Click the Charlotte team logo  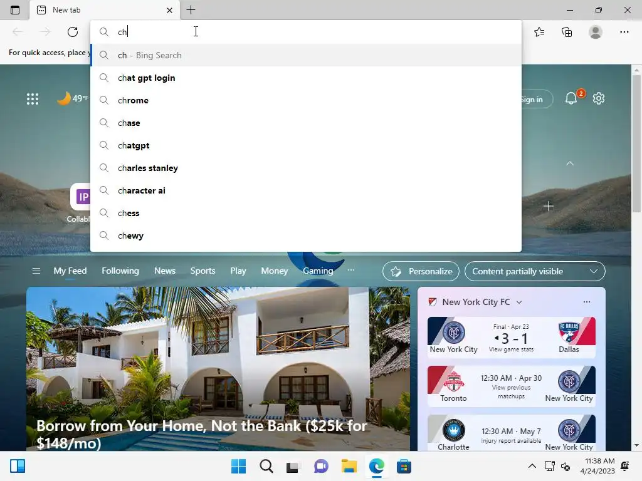tap(454, 430)
